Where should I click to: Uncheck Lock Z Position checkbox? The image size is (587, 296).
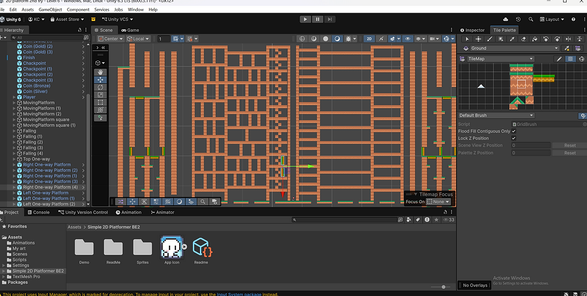point(514,138)
